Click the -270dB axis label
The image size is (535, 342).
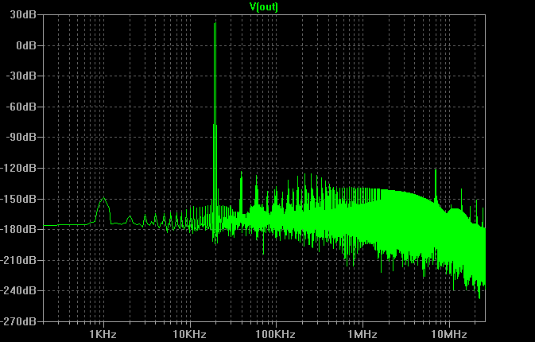(18, 321)
